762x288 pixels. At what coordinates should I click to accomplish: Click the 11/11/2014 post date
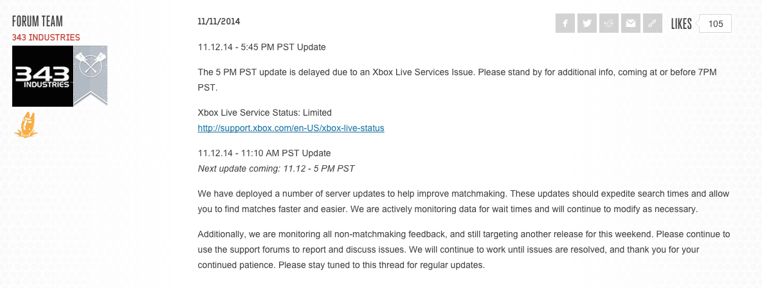point(219,21)
